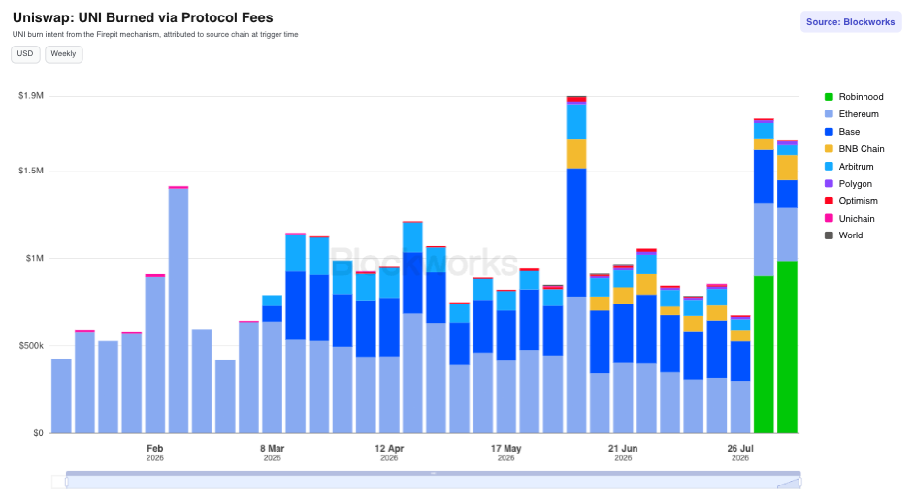Toggle BNB Chain series in legend
Viewport: 913px width, 501px height.
point(854,149)
